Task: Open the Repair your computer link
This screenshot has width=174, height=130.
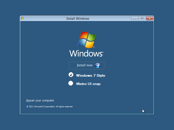Action: point(40,100)
